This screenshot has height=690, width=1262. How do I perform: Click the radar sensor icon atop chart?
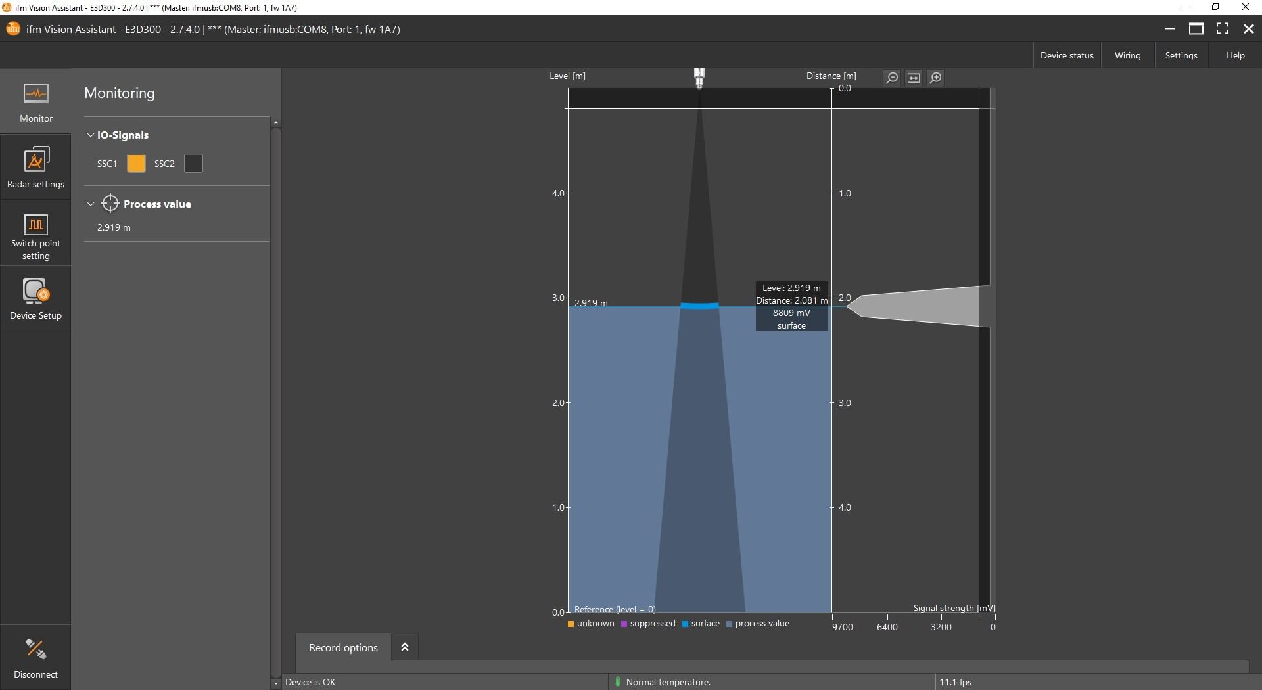coord(699,78)
